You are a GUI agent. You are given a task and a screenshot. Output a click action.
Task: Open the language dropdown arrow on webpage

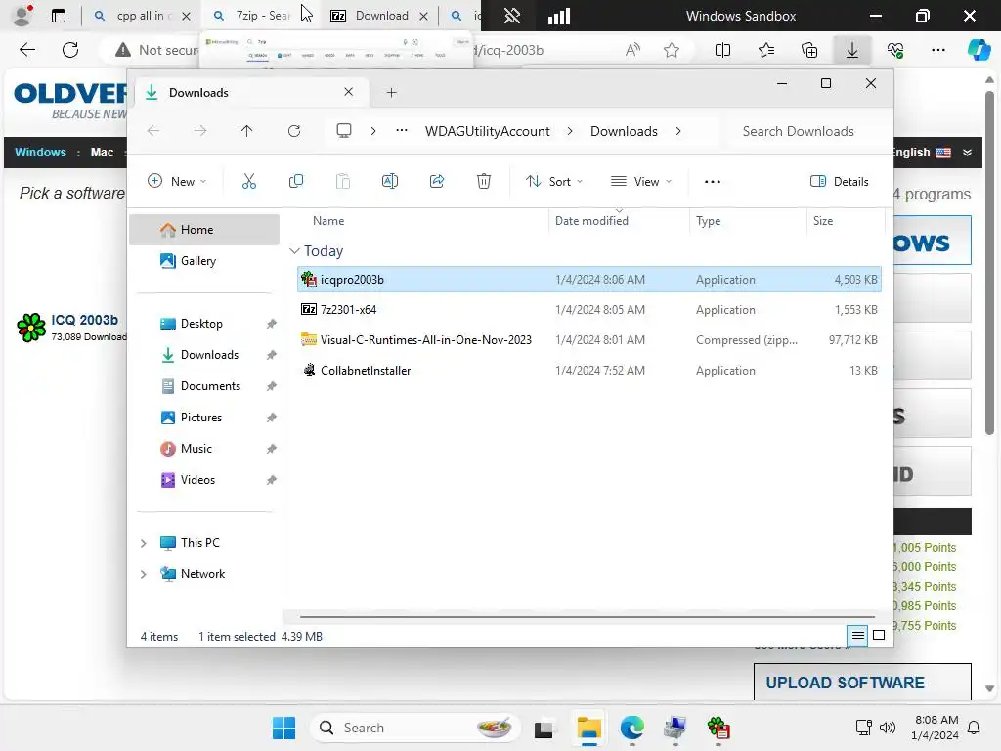pos(967,152)
